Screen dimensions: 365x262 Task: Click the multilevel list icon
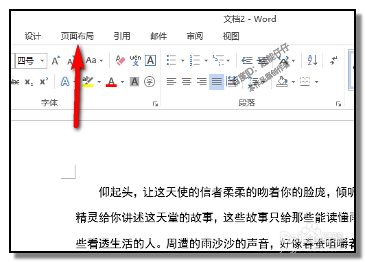(218, 60)
